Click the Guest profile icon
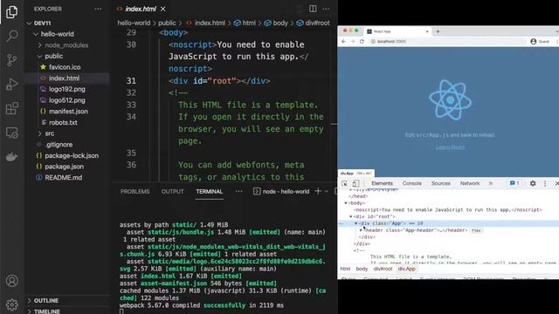 tap(534, 41)
